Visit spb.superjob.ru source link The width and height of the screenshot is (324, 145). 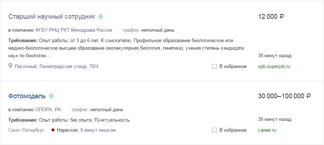274,67
